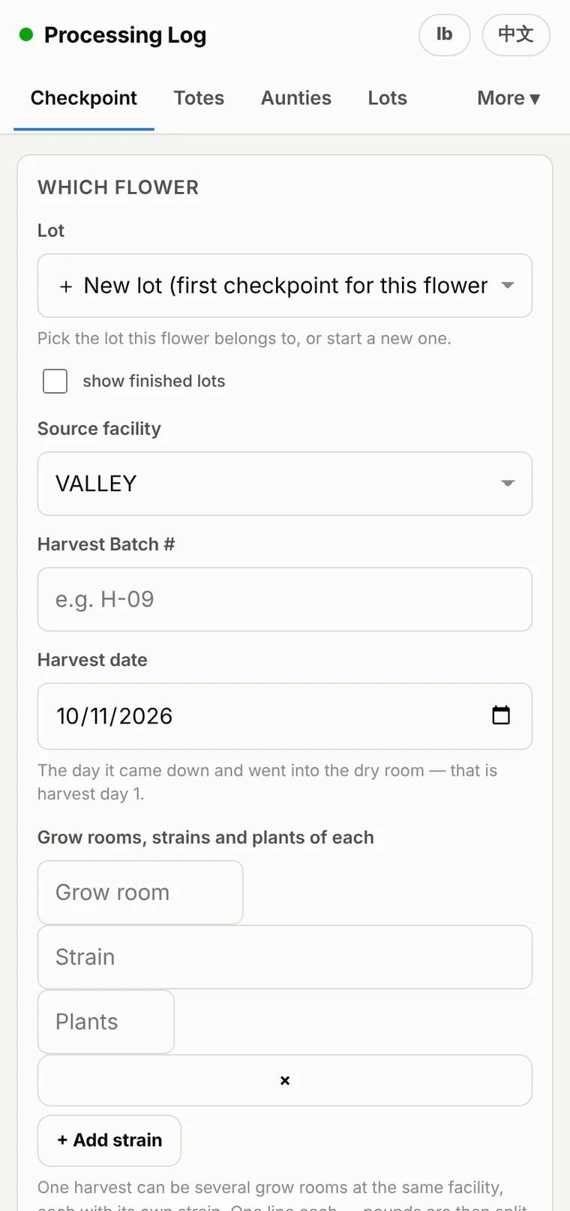Click the green status dot indicator

pyautogui.click(x=26, y=34)
